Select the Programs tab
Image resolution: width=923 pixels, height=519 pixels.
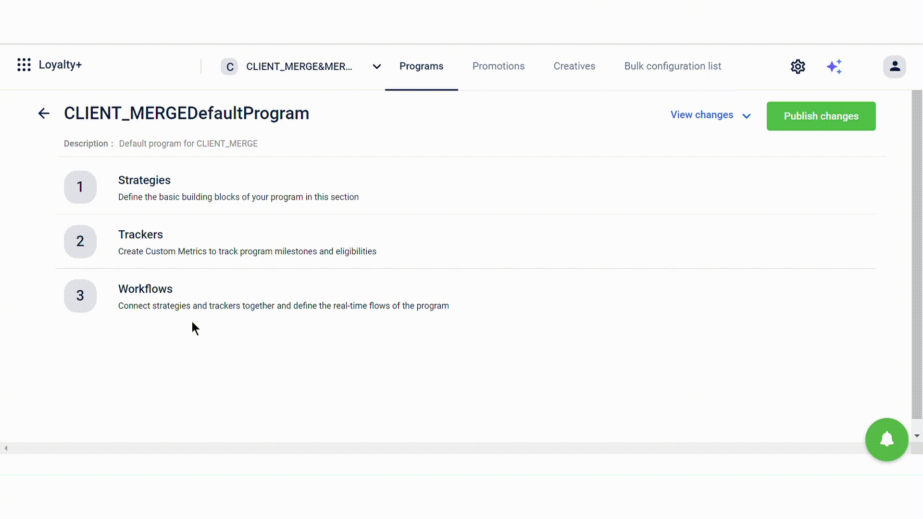click(422, 66)
